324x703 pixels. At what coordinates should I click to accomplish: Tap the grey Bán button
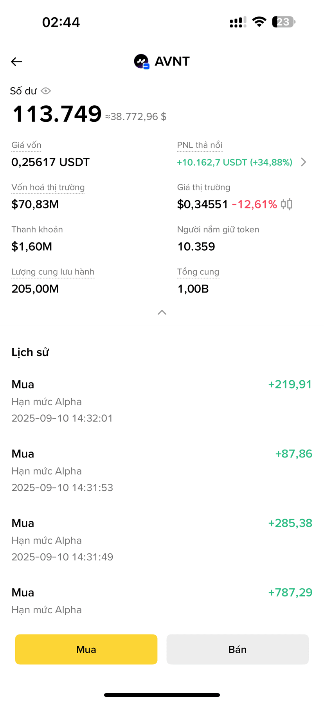click(238, 649)
